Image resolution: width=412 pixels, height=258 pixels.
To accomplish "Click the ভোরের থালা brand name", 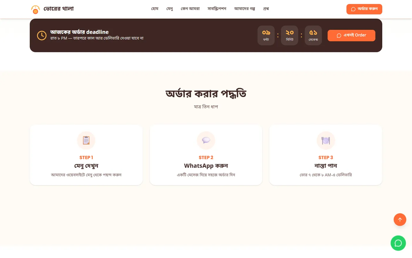I will tap(59, 9).
